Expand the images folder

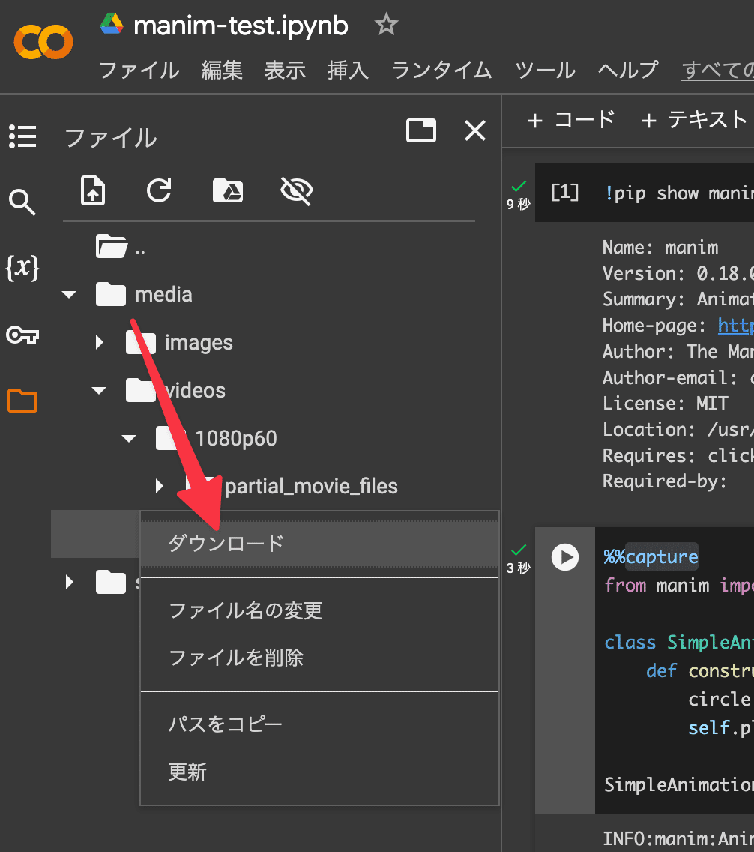click(x=100, y=343)
